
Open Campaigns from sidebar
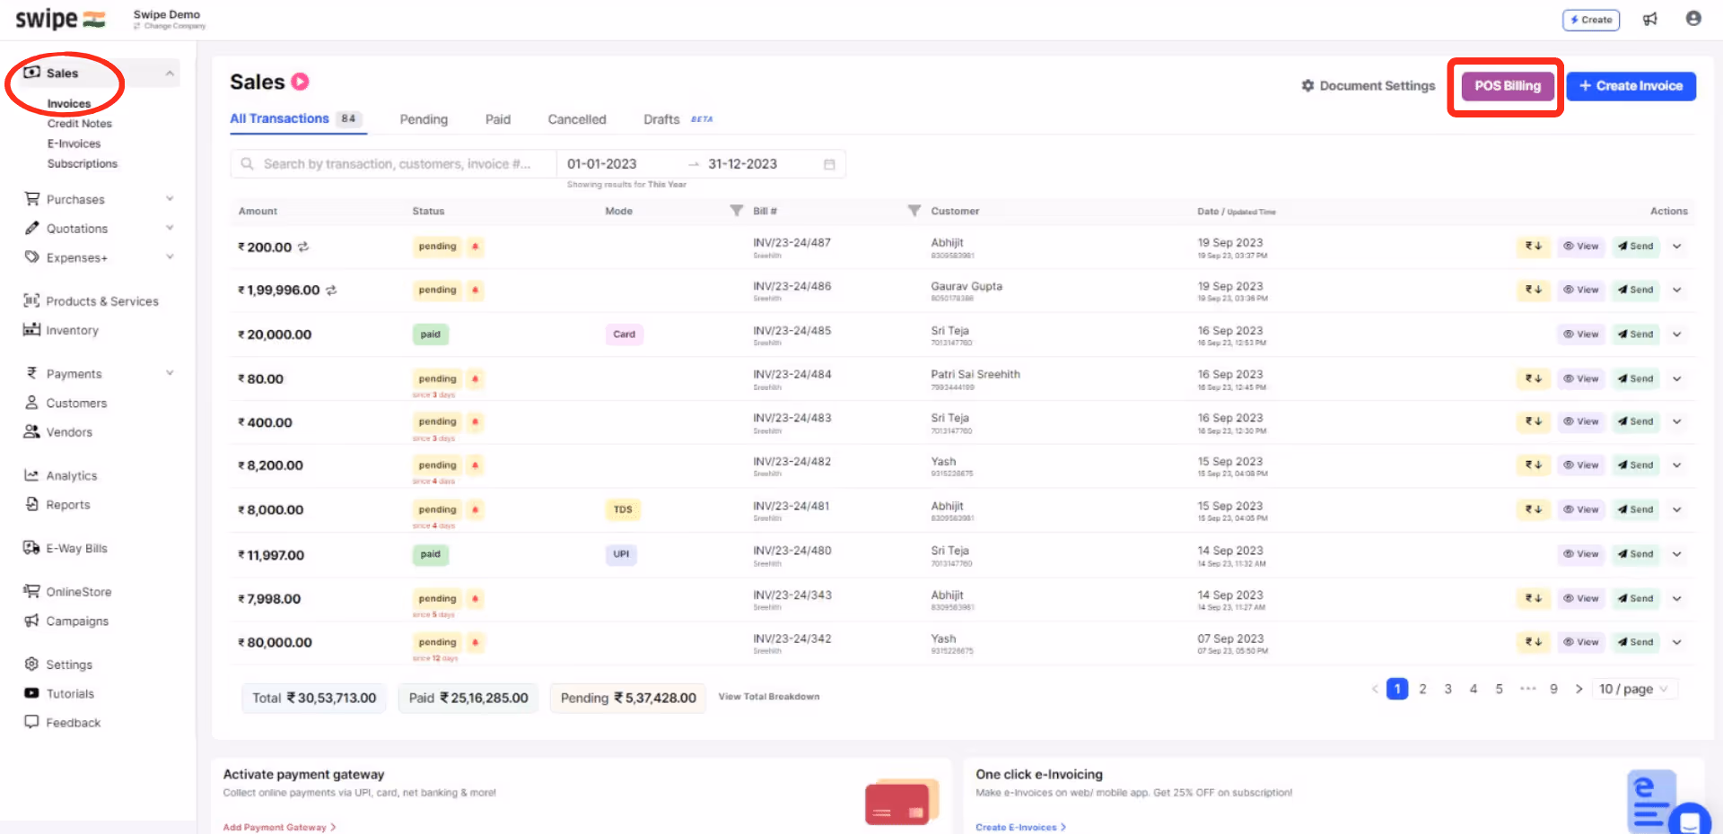[x=66, y=621]
